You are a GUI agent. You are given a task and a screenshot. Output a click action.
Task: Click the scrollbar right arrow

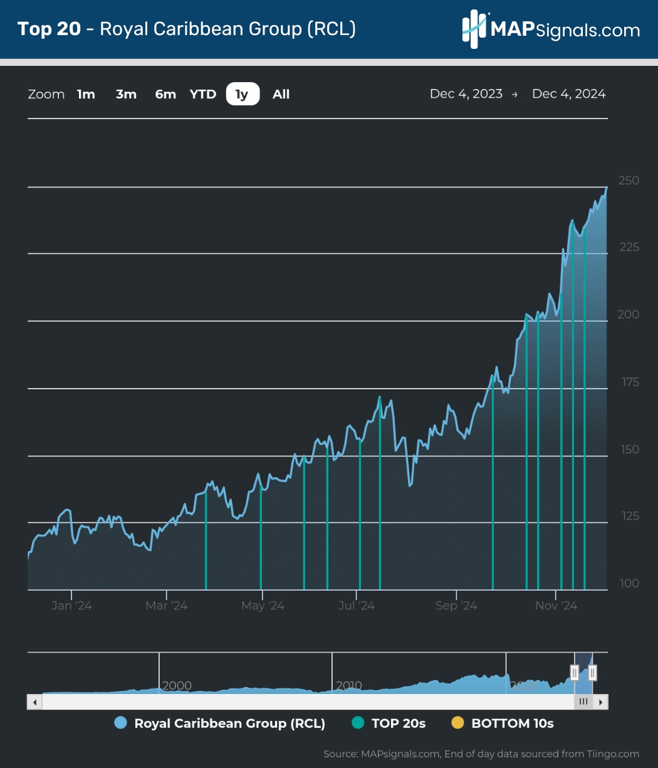tap(601, 702)
